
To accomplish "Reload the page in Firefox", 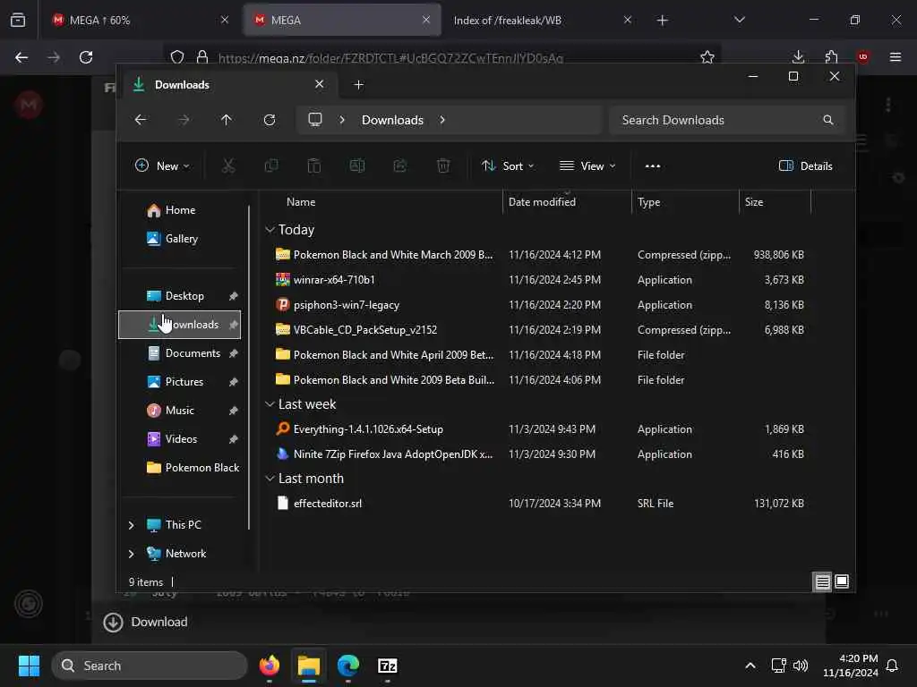I will (x=86, y=57).
